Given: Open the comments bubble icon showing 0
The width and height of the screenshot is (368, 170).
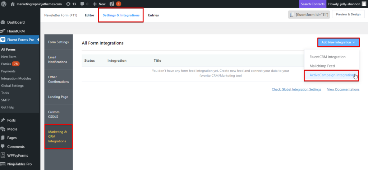Looking at the screenshot, I should coord(82,4).
